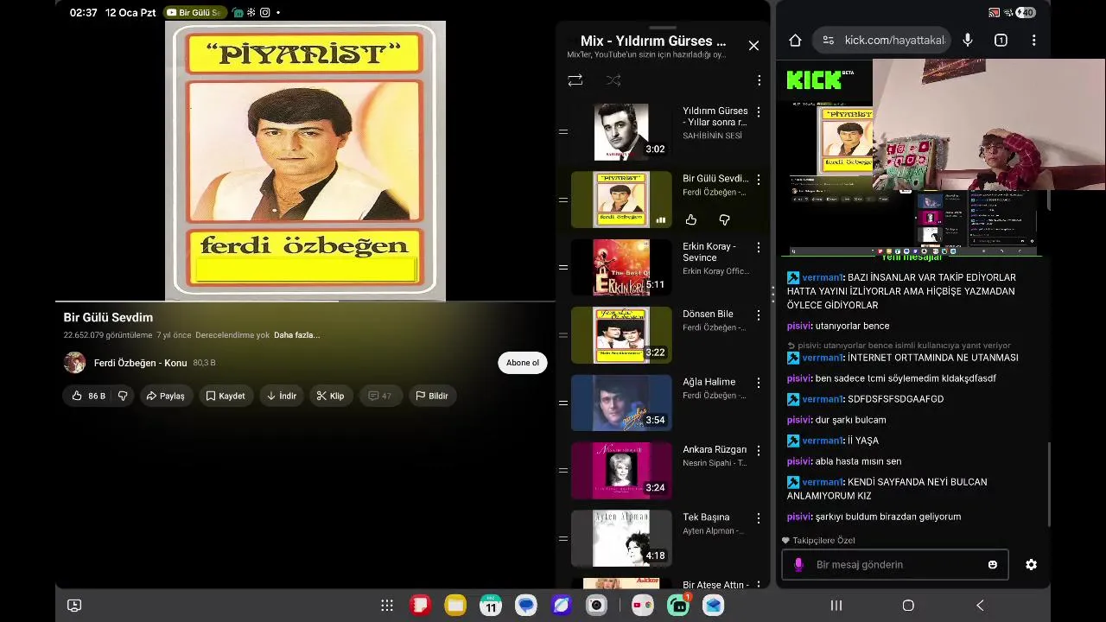This screenshot has height=622, width=1106.
Task: Grab reorder handle for Dönsen Bile row
Action: click(x=563, y=335)
